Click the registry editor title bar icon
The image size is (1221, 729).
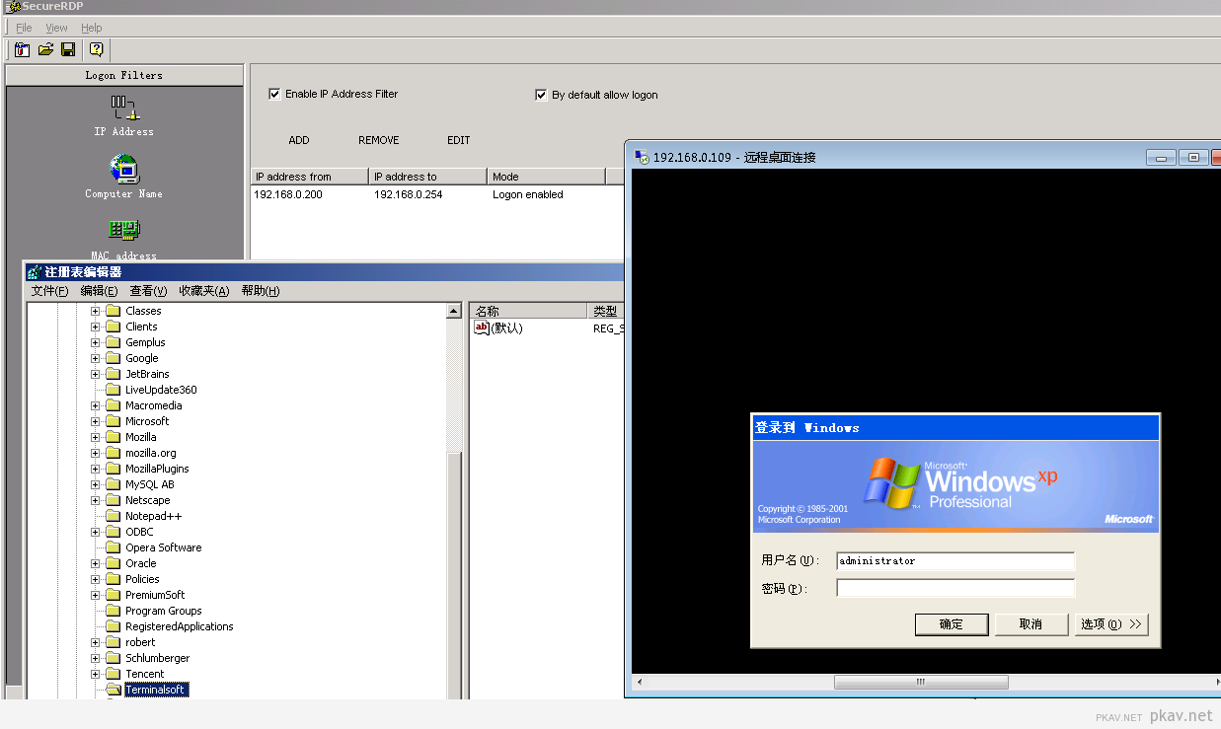tap(35, 272)
